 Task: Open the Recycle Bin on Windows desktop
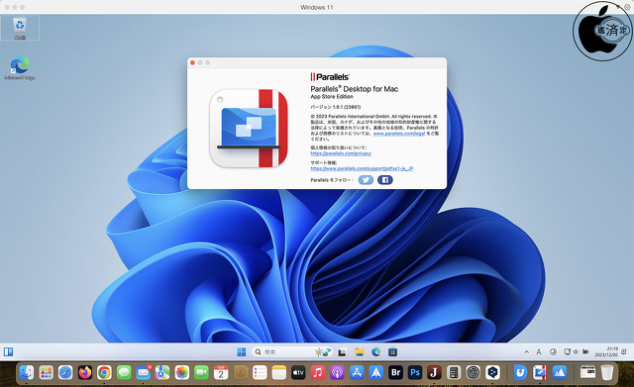tap(20, 29)
